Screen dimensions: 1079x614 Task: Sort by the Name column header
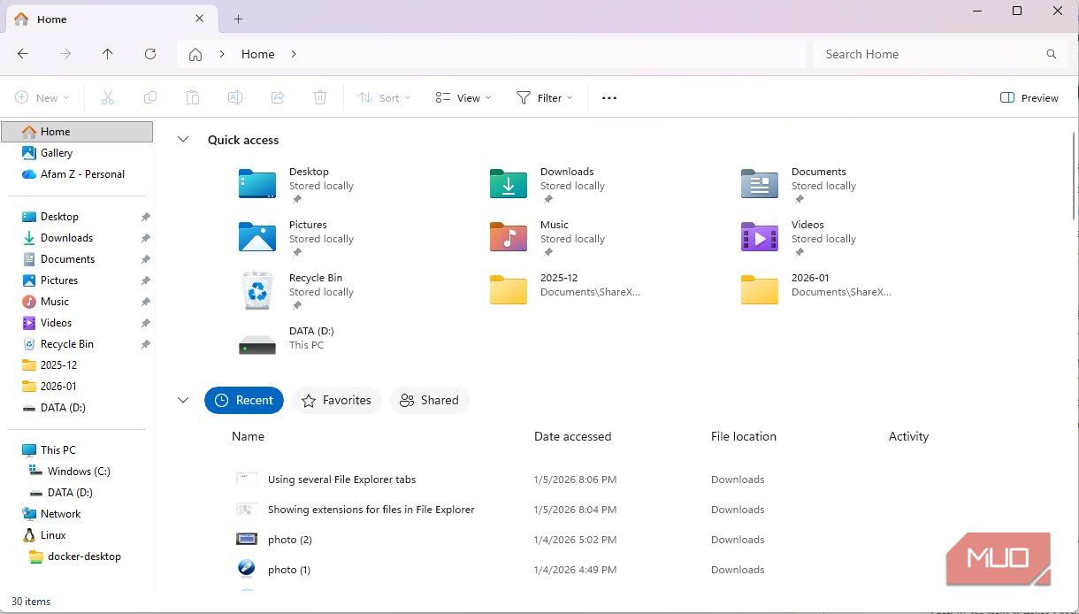pos(248,436)
